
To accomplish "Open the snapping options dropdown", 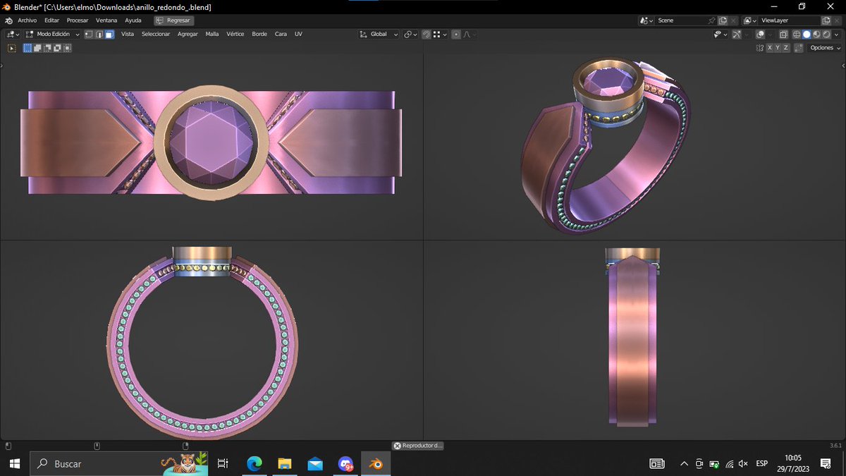I will [x=440, y=34].
